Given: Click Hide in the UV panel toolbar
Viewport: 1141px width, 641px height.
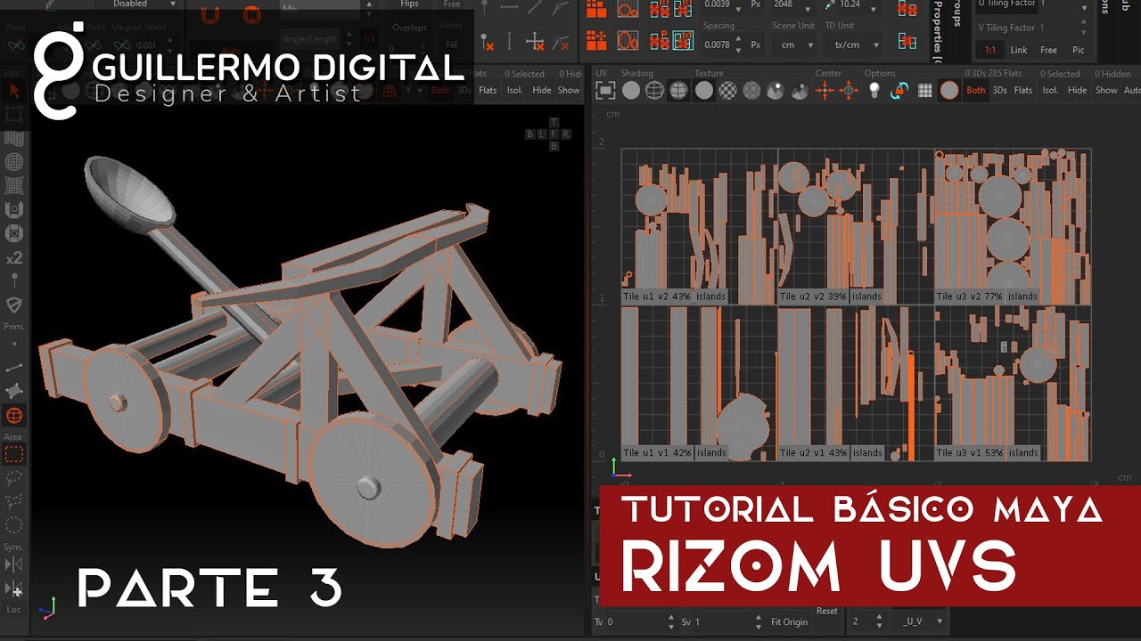Looking at the screenshot, I should [1078, 91].
